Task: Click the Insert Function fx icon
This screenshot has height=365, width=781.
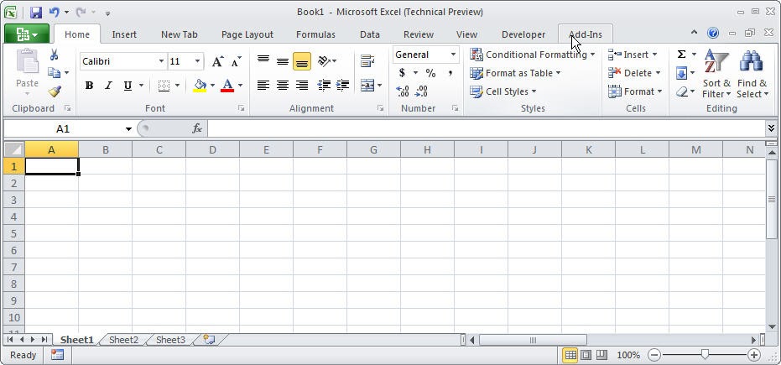Action: point(197,129)
